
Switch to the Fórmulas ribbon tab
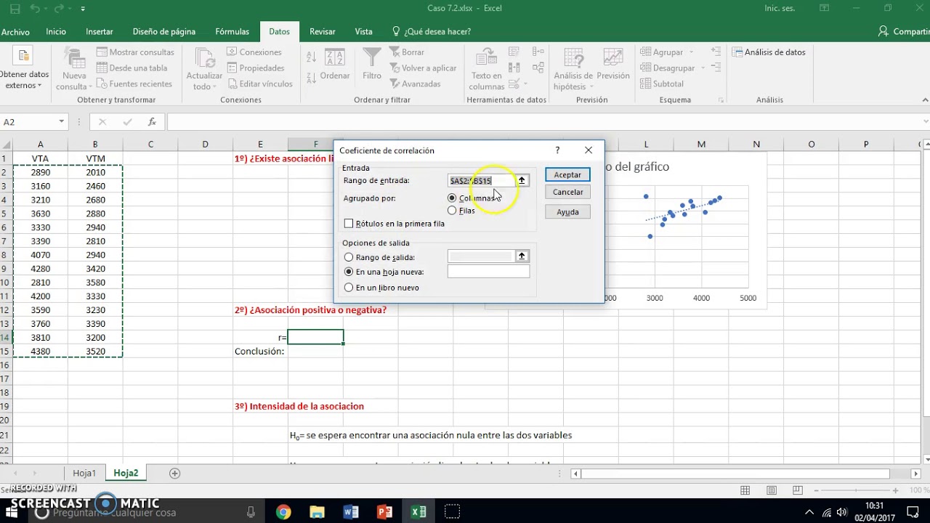pyautogui.click(x=232, y=32)
